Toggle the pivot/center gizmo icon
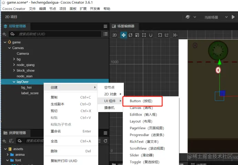The height and width of the screenshot is (165, 238). (160, 35)
